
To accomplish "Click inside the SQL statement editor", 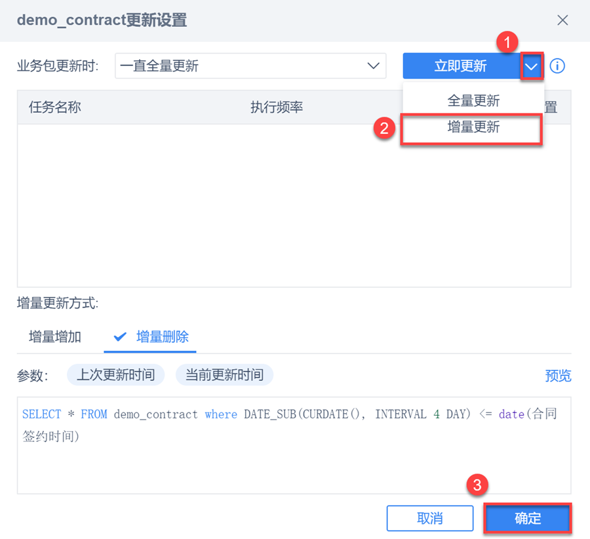I will 294,445.
